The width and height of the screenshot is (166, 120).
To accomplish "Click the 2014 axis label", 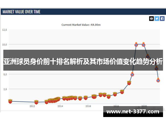I will tap(60, 106).
